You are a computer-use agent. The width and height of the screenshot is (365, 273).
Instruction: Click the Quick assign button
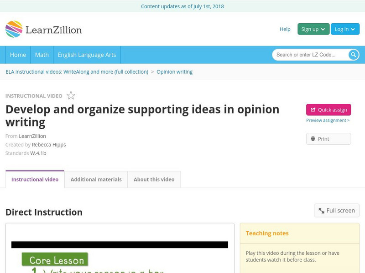[328, 110]
